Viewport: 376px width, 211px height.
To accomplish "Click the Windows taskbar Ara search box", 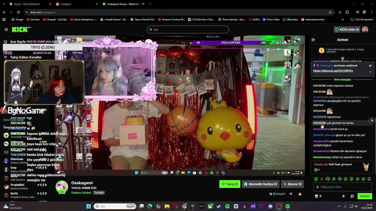I will tap(115, 206).
